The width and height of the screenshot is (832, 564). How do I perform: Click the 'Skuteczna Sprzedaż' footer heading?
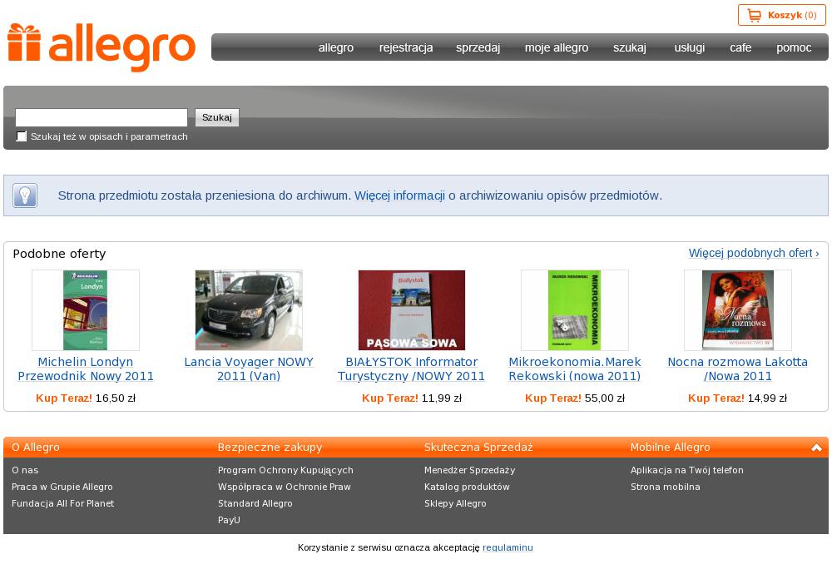[x=478, y=448]
